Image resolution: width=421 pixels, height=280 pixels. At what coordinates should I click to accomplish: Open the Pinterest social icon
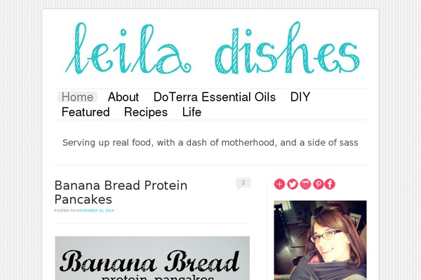pos(318,184)
